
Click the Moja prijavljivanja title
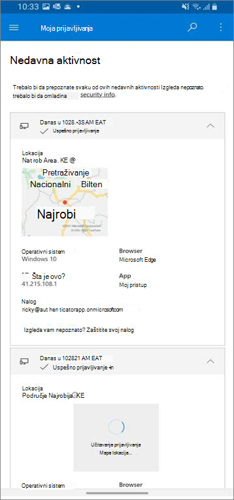click(x=67, y=28)
